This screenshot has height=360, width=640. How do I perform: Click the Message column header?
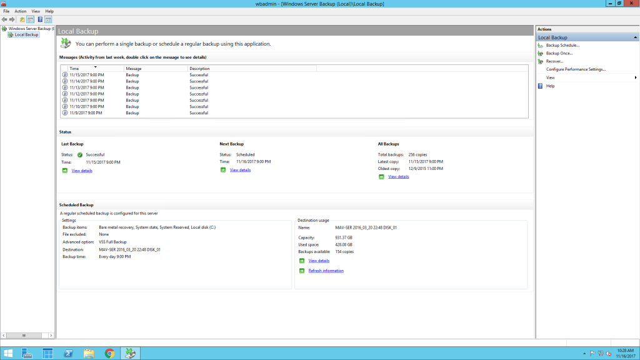click(156, 69)
